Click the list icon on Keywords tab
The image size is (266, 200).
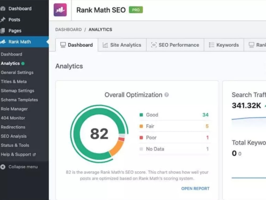(x=211, y=45)
